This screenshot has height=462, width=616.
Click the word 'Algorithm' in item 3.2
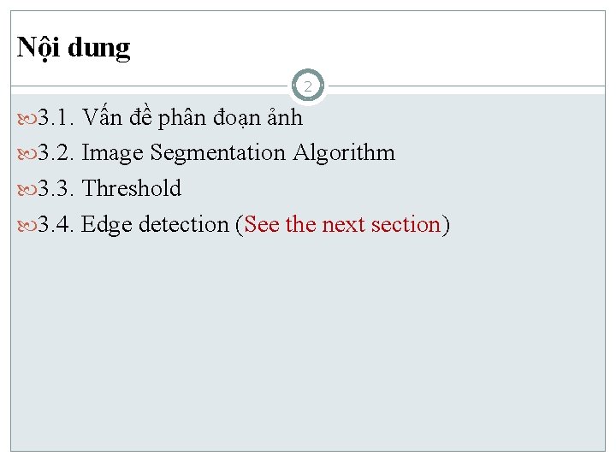[x=344, y=153]
